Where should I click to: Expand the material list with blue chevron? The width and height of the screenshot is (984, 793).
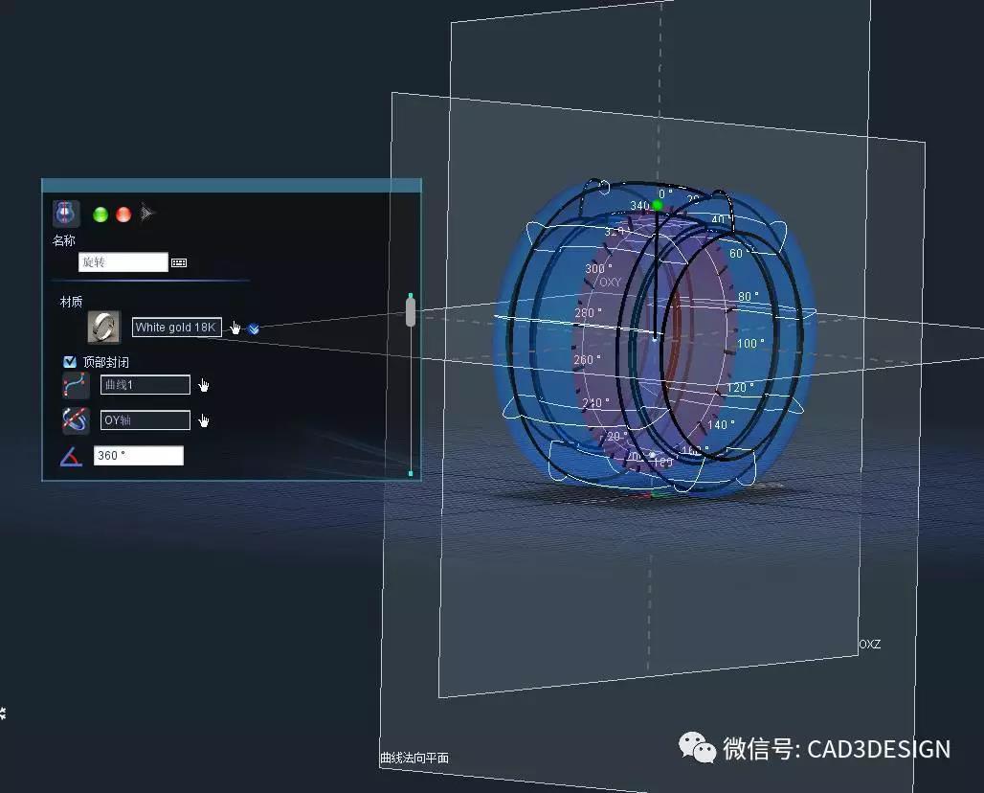(x=254, y=329)
